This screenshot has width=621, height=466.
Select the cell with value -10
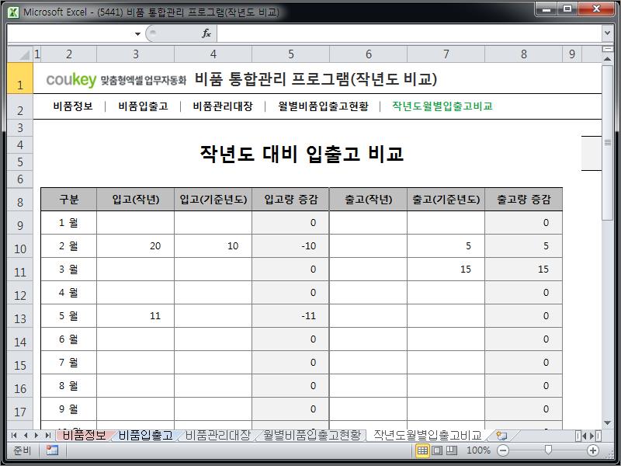290,246
